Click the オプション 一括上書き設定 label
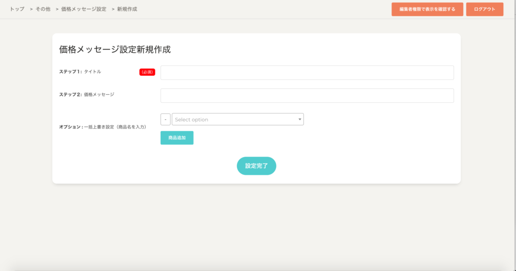Screen dimensions: 516x271 (103, 127)
